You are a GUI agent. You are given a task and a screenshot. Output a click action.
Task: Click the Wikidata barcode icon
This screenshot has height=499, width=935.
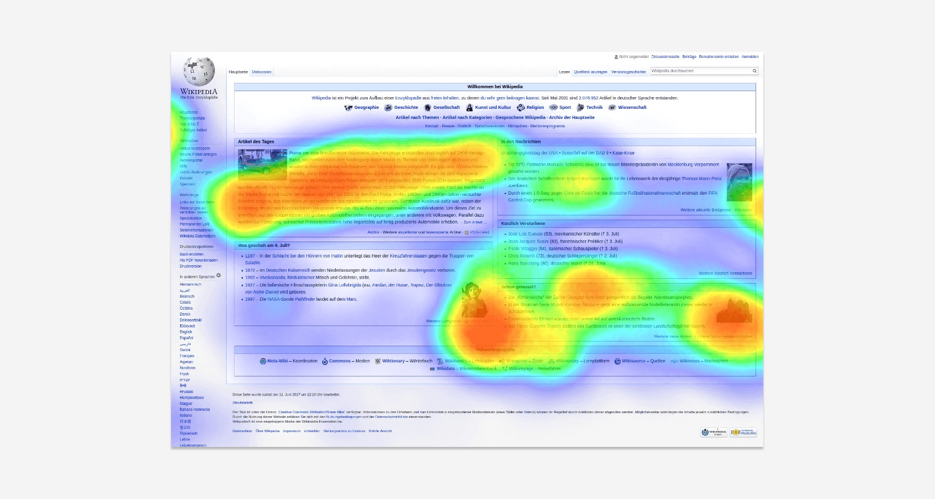[x=432, y=369]
